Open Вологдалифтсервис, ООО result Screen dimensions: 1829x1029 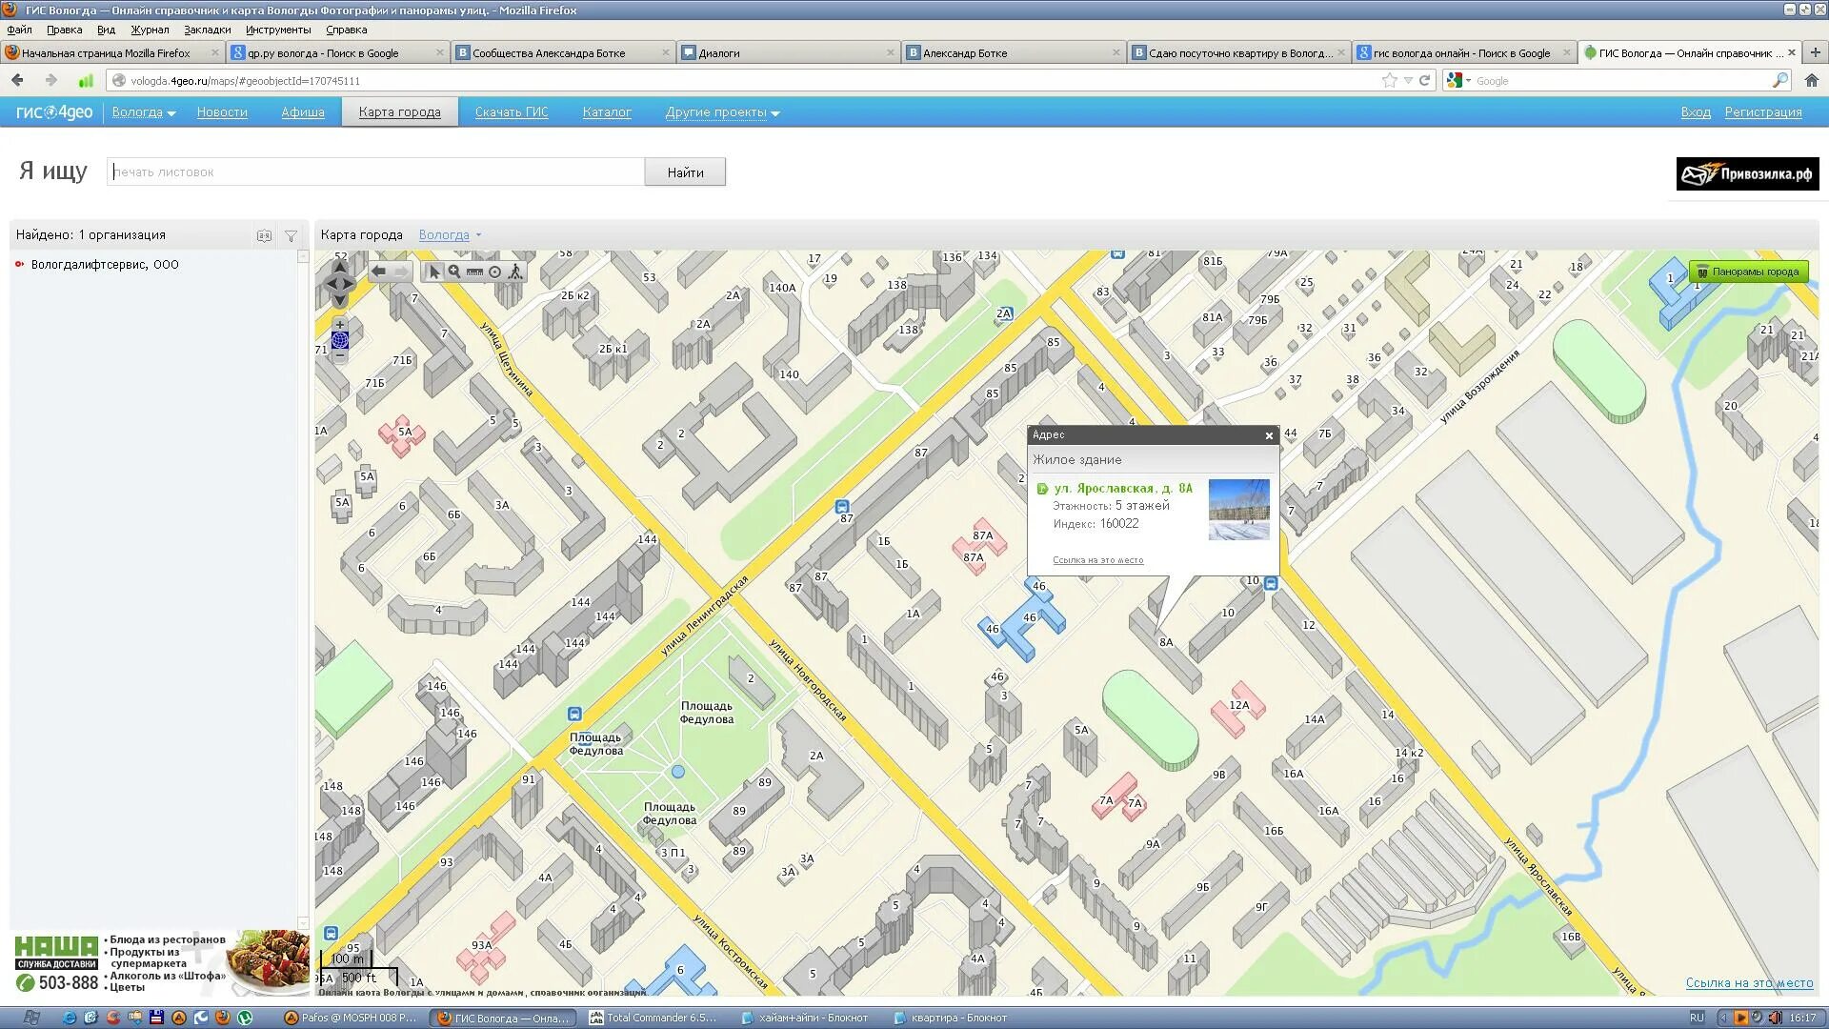(x=105, y=265)
